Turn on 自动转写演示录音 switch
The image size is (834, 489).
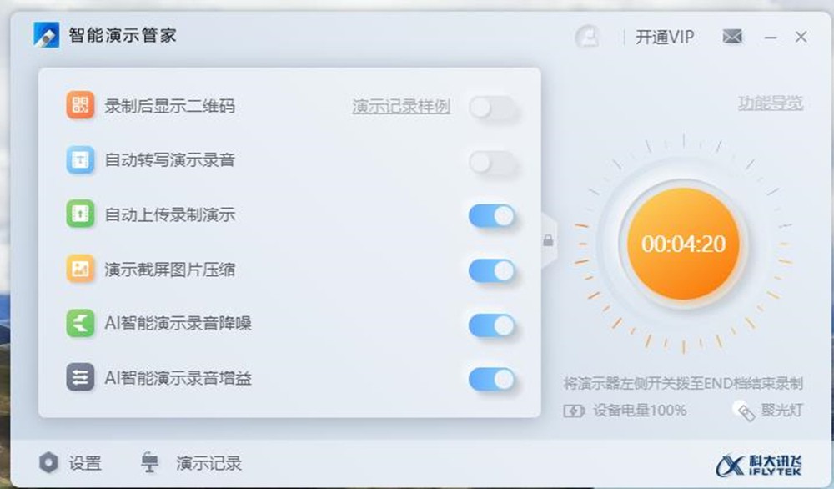[x=492, y=163]
